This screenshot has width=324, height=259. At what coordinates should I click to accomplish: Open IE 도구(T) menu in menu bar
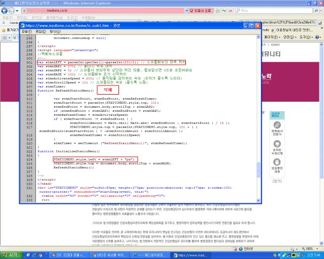(72, 18)
